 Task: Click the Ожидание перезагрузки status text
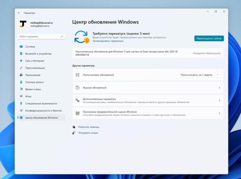coord(206,53)
